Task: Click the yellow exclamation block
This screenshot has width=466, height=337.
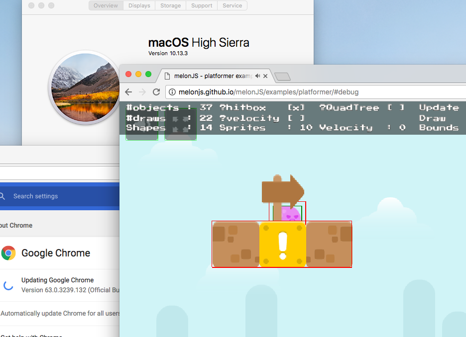Action: (x=283, y=244)
